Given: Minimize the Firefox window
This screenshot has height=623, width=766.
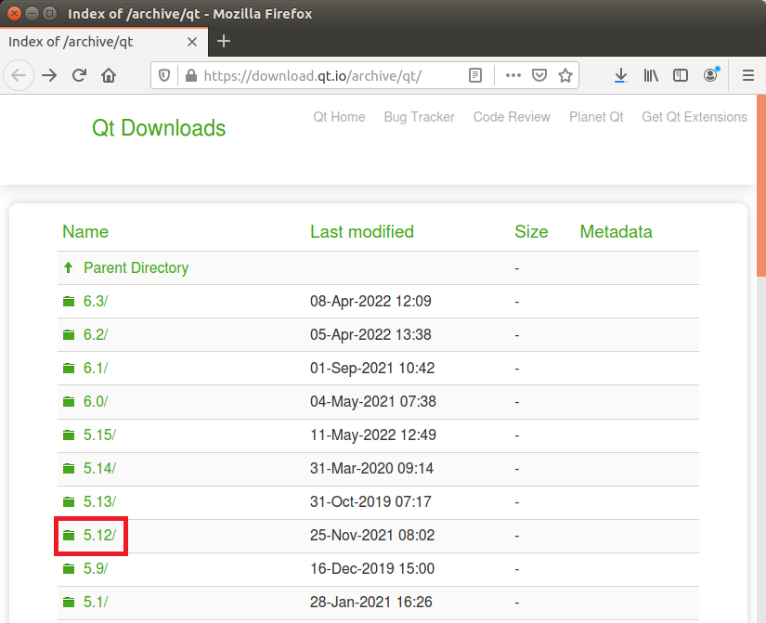Looking at the screenshot, I should pyautogui.click(x=32, y=13).
